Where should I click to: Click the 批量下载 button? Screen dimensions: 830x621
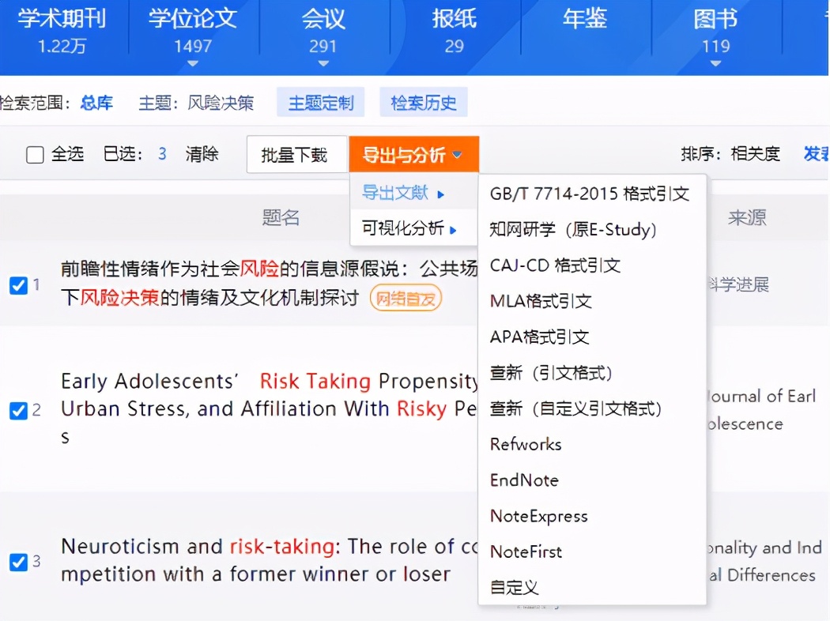click(296, 154)
